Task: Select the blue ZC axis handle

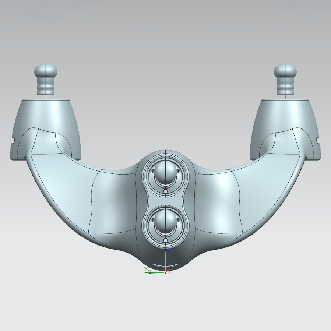Action: coord(166,260)
